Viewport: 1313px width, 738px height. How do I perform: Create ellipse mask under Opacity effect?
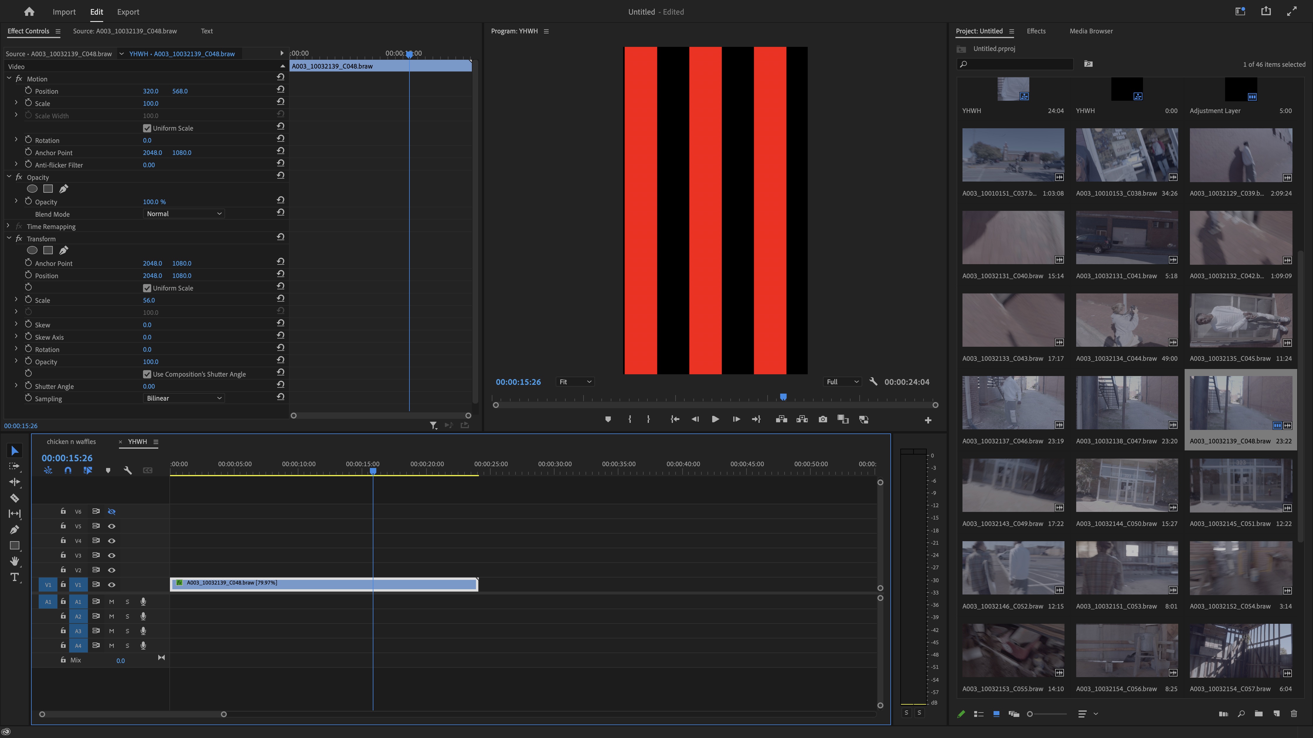(x=32, y=189)
